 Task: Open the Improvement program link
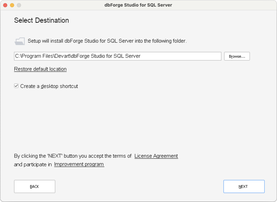click(x=79, y=164)
